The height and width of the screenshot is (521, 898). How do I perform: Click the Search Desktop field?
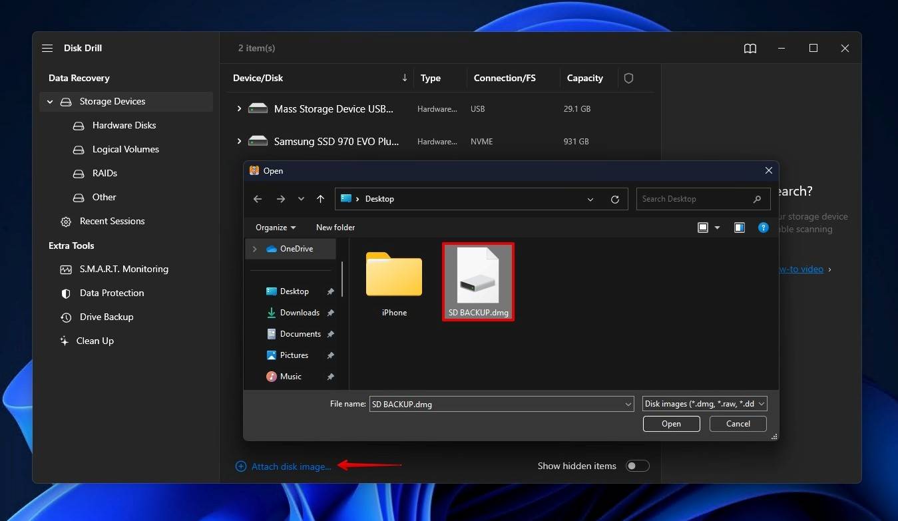click(x=703, y=199)
